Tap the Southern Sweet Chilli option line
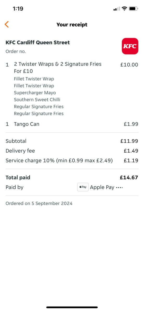 pos(37,100)
